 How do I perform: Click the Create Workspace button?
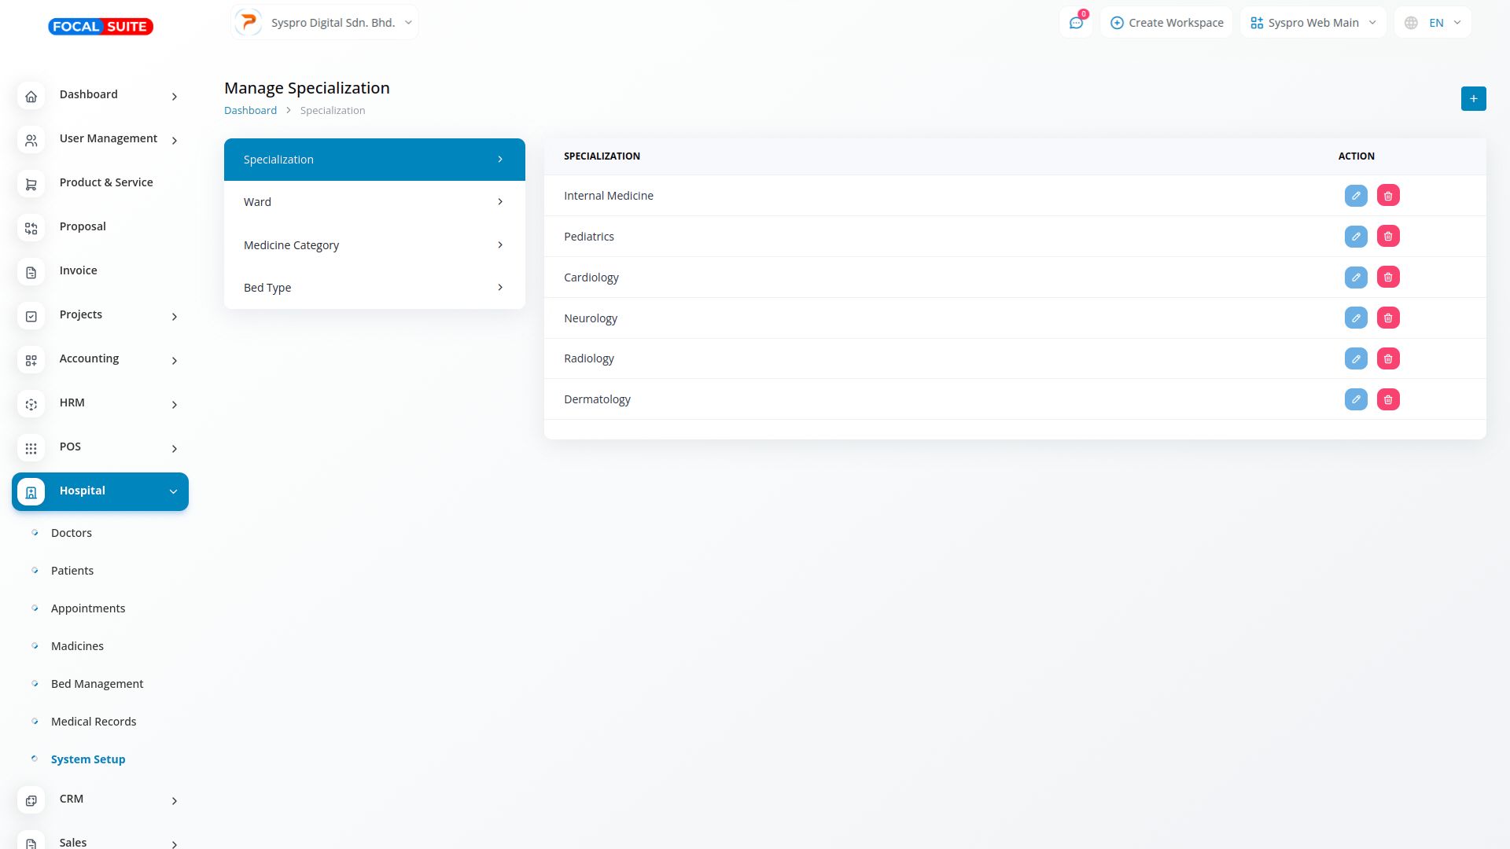tap(1166, 23)
